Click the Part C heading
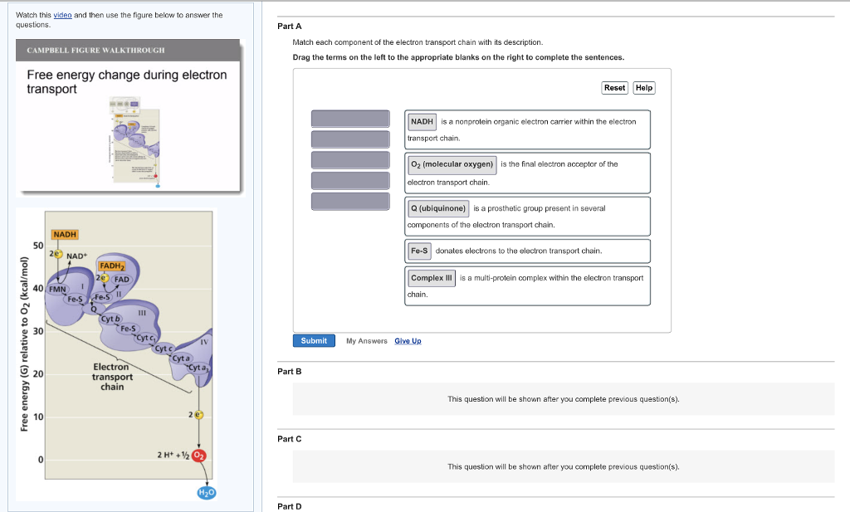The height and width of the screenshot is (512, 850). click(x=290, y=439)
